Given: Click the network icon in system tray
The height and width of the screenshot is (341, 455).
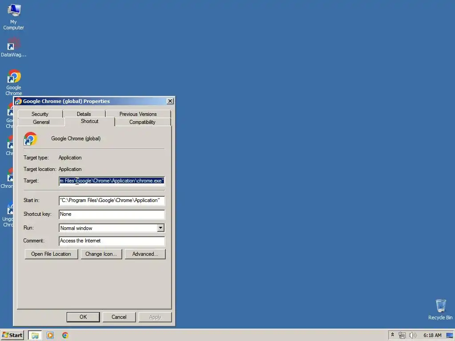Looking at the screenshot, I should (x=402, y=335).
